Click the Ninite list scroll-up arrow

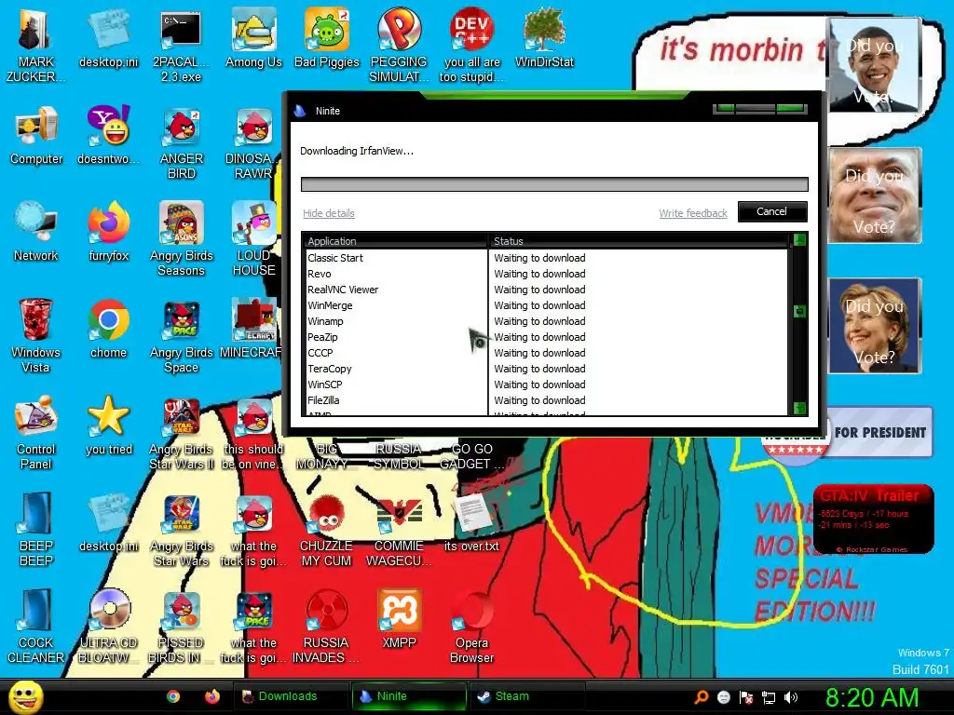click(x=800, y=239)
